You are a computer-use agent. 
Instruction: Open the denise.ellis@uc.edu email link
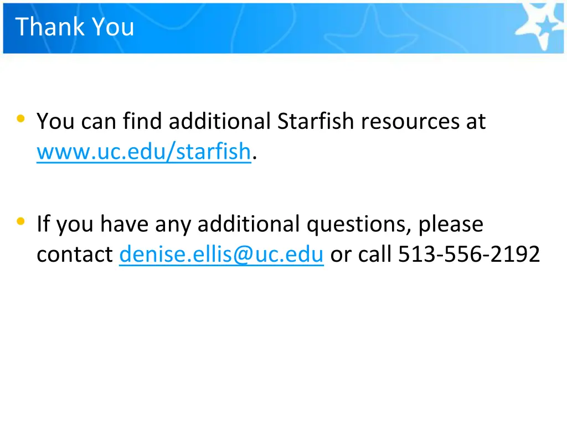pos(221,254)
